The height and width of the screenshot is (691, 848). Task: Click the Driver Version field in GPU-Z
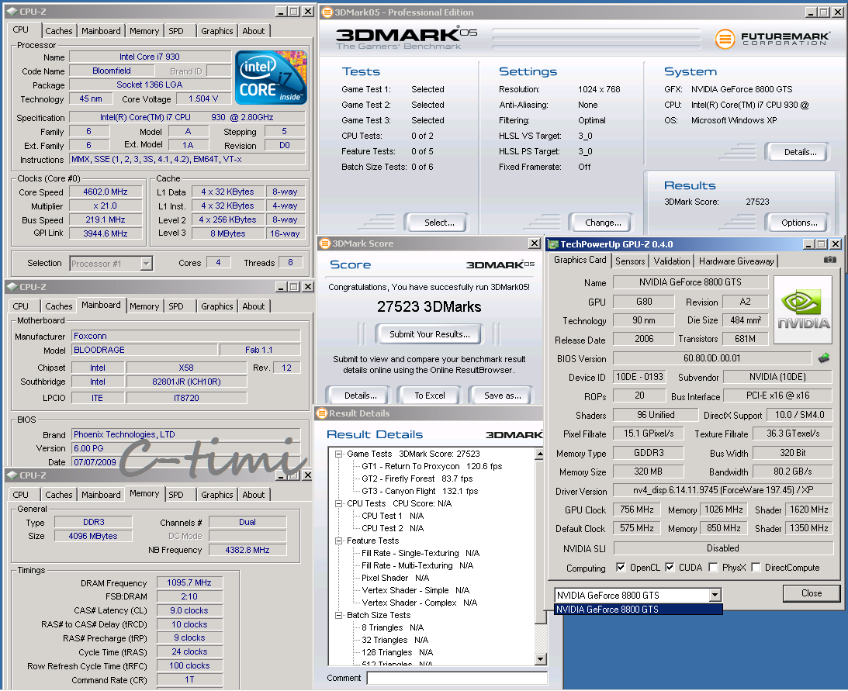(722, 490)
